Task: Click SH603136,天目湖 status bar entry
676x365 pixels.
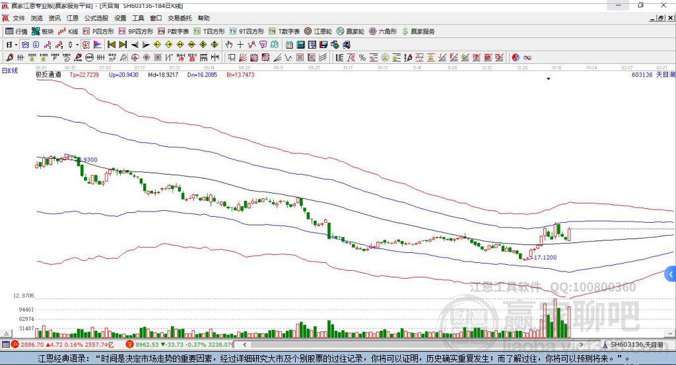Action: (633, 345)
